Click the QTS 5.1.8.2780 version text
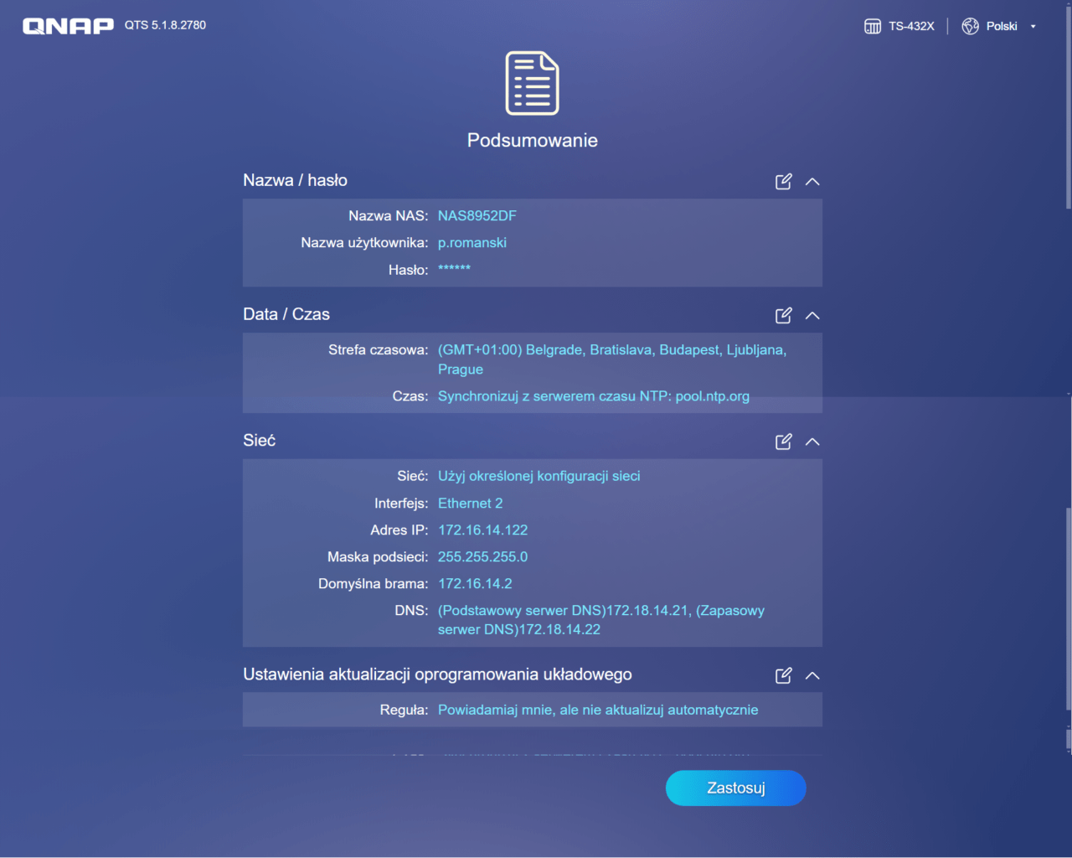Image resolution: width=1072 pixels, height=858 pixels. [x=166, y=25]
